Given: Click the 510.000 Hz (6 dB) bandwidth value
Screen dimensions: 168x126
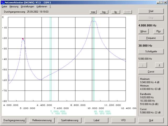Looking at the screenshot, I should (149, 104).
